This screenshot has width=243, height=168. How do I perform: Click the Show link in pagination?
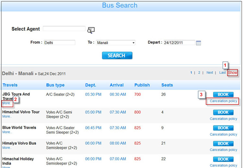(232, 73)
